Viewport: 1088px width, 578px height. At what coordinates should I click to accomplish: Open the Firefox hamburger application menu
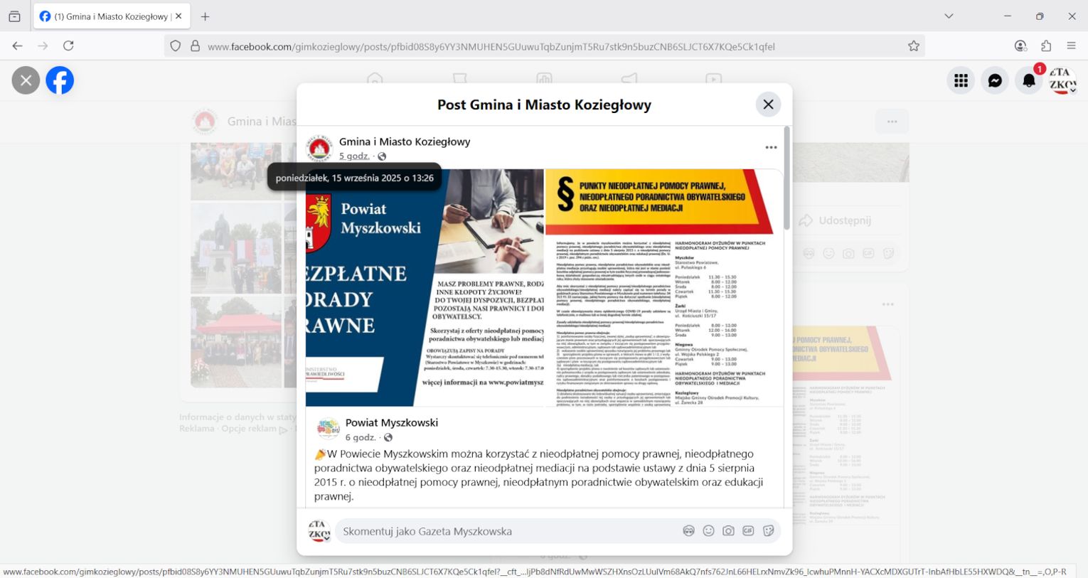tap(1071, 46)
